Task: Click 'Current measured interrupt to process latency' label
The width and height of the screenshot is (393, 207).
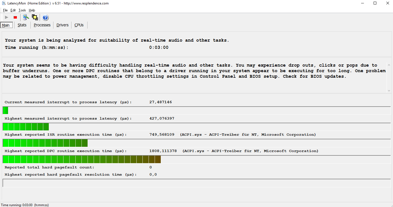Action: tap(68, 102)
